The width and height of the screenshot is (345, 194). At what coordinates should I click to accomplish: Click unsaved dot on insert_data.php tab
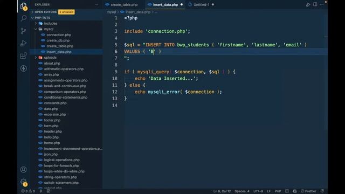(x=182, y=4)
